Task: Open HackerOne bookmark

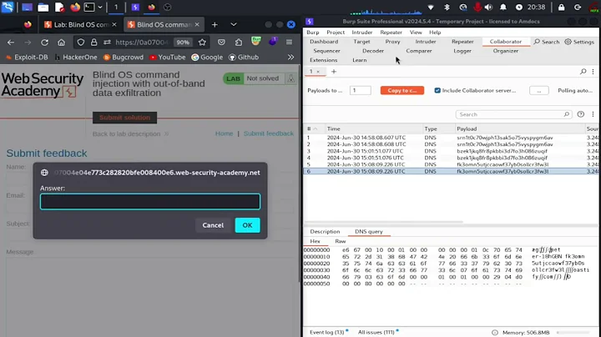Action: click(76, 57)
